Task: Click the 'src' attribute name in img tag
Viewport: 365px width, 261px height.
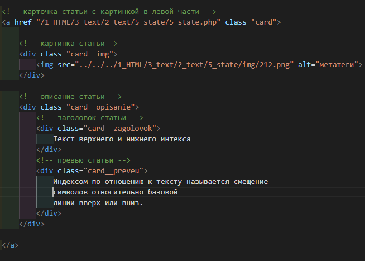Action: tap(64, 64)
